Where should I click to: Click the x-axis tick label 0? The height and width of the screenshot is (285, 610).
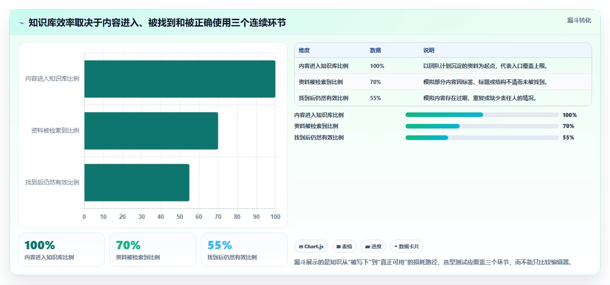(x=84, y=217)
